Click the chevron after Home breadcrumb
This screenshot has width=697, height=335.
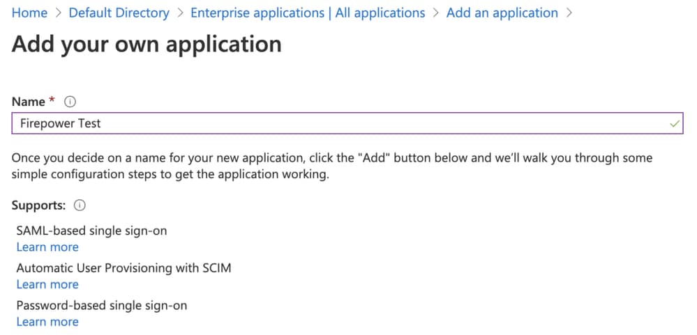click(x=58, y=13)
